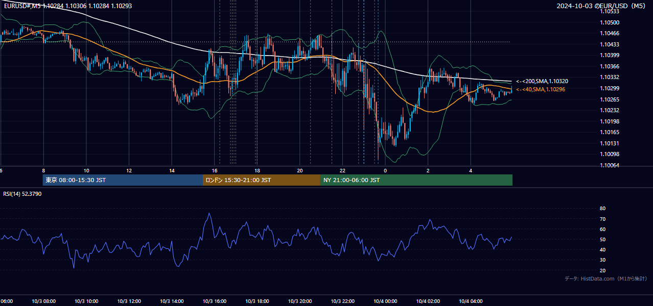Click RSI scale value 50
The image size is (653, 306).
pos(603,239)
